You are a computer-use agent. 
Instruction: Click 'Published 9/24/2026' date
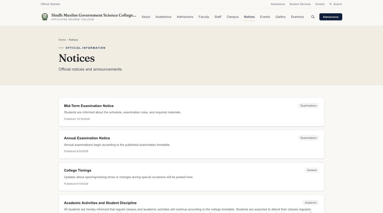tap(76, 151)
